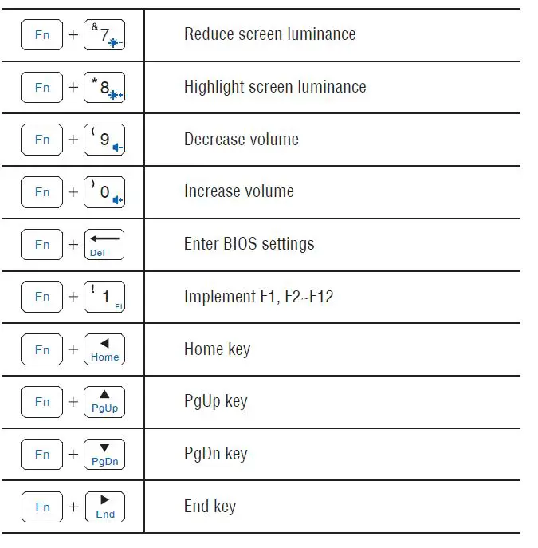This screenshot has height=548, width=538.
Task: Click the "Implement F1, F2~F12" label
Action: [258, 297]
